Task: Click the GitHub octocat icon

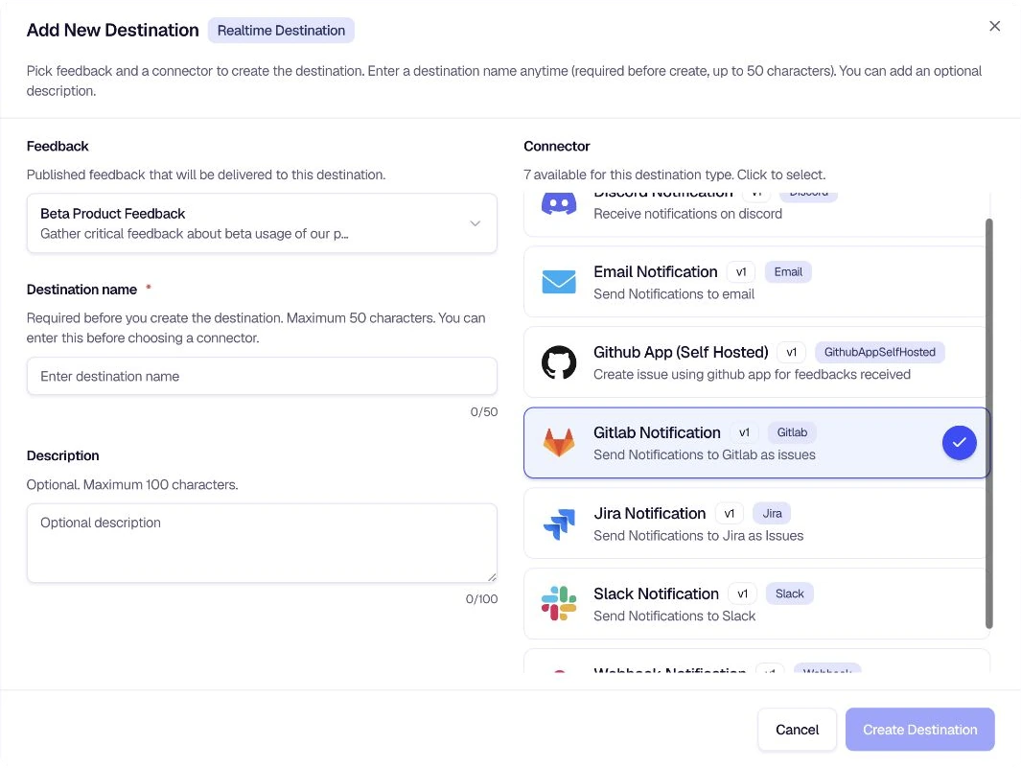Action: (559, 362)
